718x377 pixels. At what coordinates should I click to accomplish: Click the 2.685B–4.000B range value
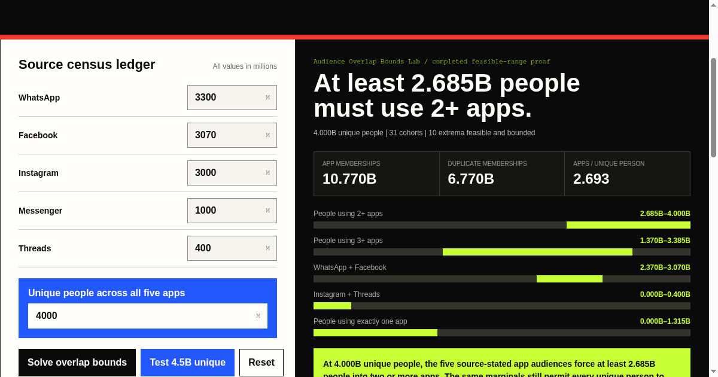click(665, 214)
